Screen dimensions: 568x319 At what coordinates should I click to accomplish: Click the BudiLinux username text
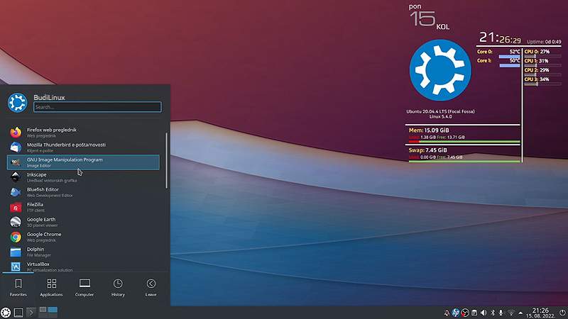pos(49,97)
